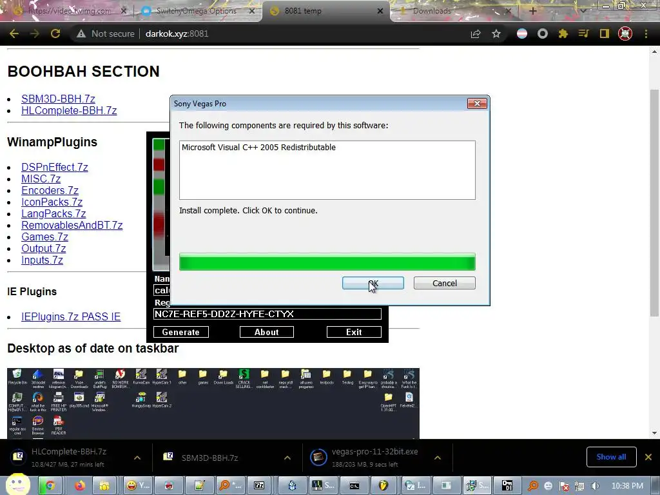Click the installer progress bar
660x495 pixels.
tap(327, 262)
